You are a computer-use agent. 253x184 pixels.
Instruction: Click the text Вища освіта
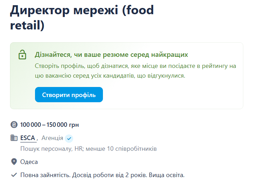pyautogui.click(x=166, y=175)
